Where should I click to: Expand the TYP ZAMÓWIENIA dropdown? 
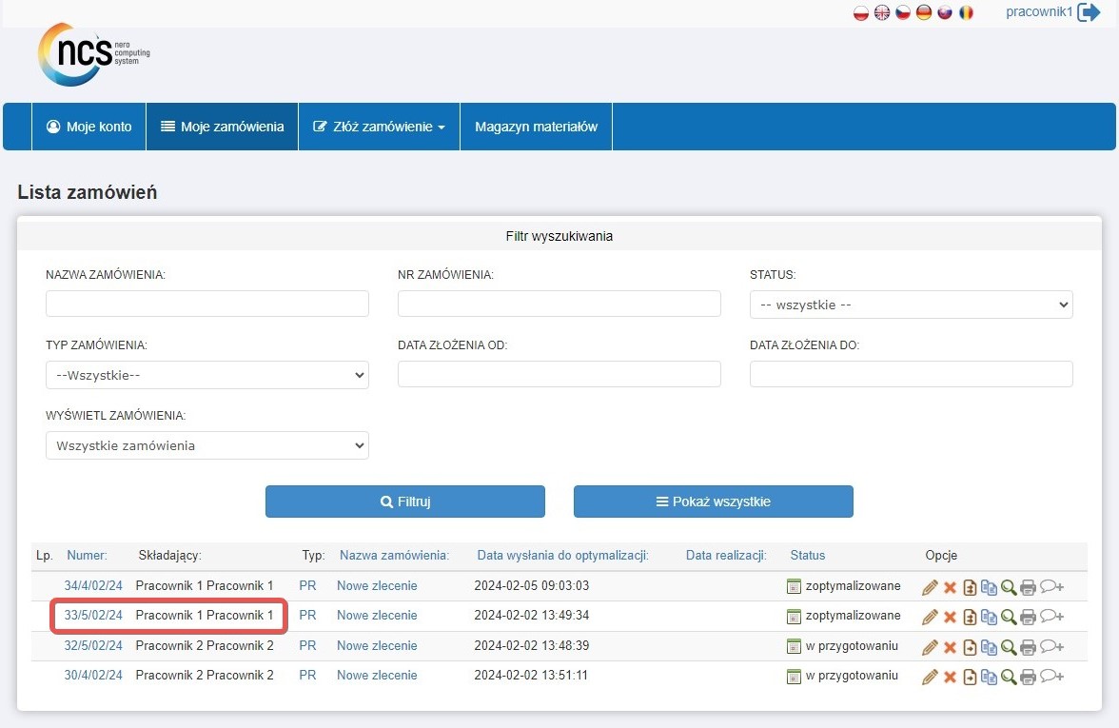207,375
